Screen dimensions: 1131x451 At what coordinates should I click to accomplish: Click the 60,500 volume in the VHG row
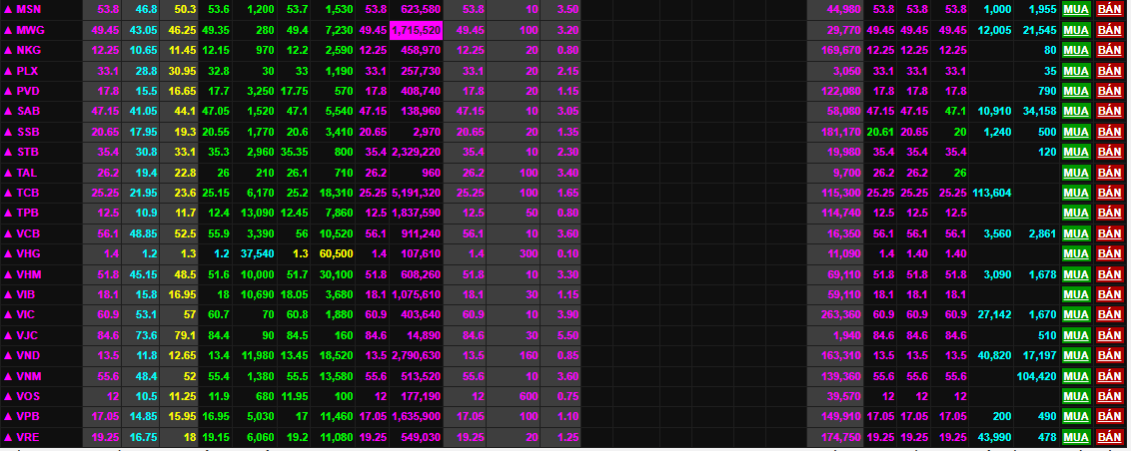336,253
